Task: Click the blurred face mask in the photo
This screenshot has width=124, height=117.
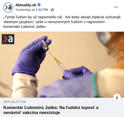Action: click(x=103, y=38)
